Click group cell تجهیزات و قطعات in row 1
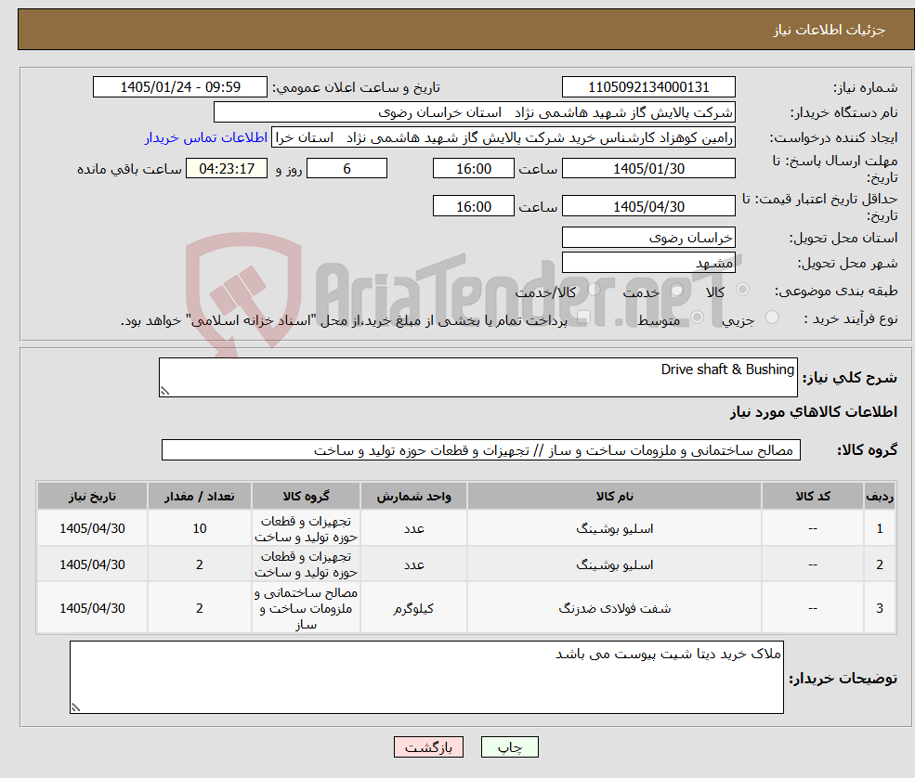Screen dimensions: 915x778 (306, 528)
